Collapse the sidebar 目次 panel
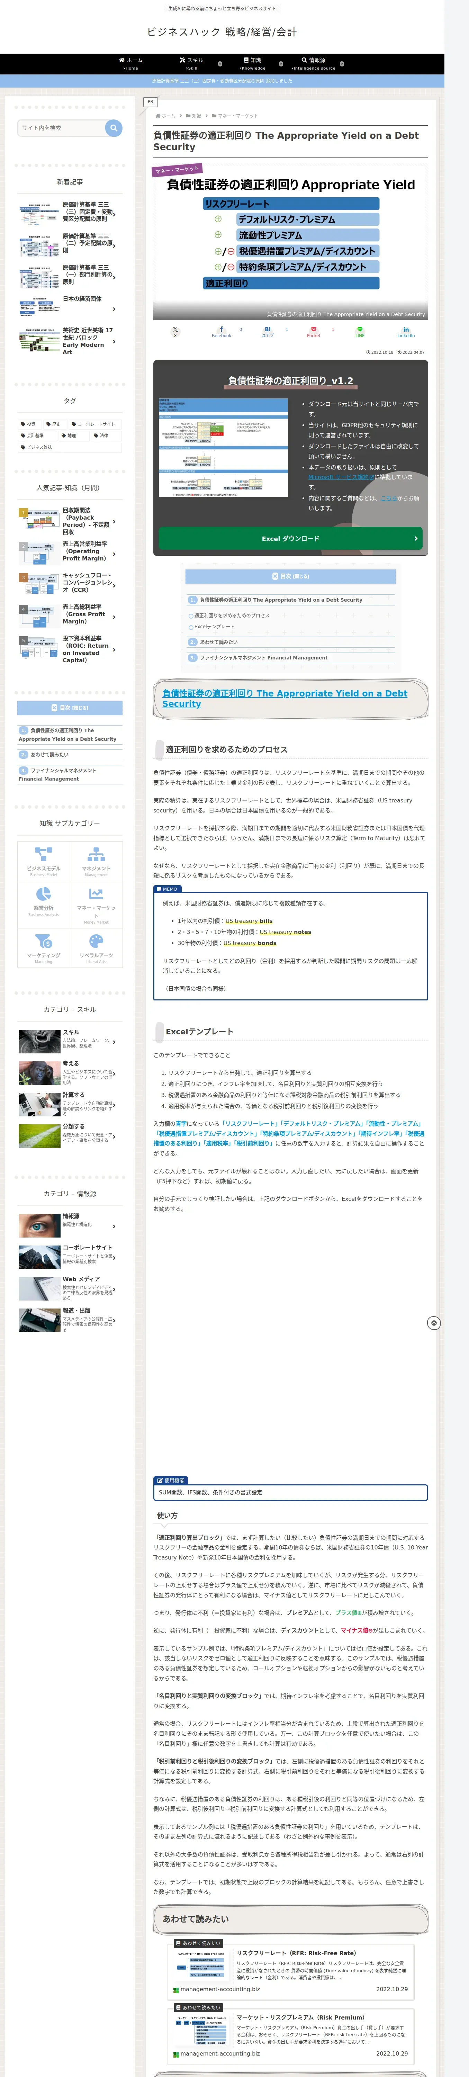469x2077 pixels. 70,708
